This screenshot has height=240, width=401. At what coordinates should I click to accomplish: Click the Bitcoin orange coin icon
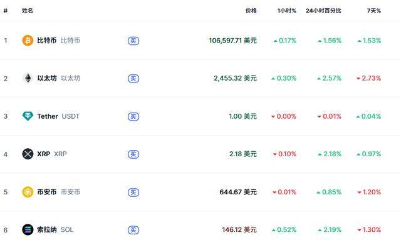pos(28,41)
